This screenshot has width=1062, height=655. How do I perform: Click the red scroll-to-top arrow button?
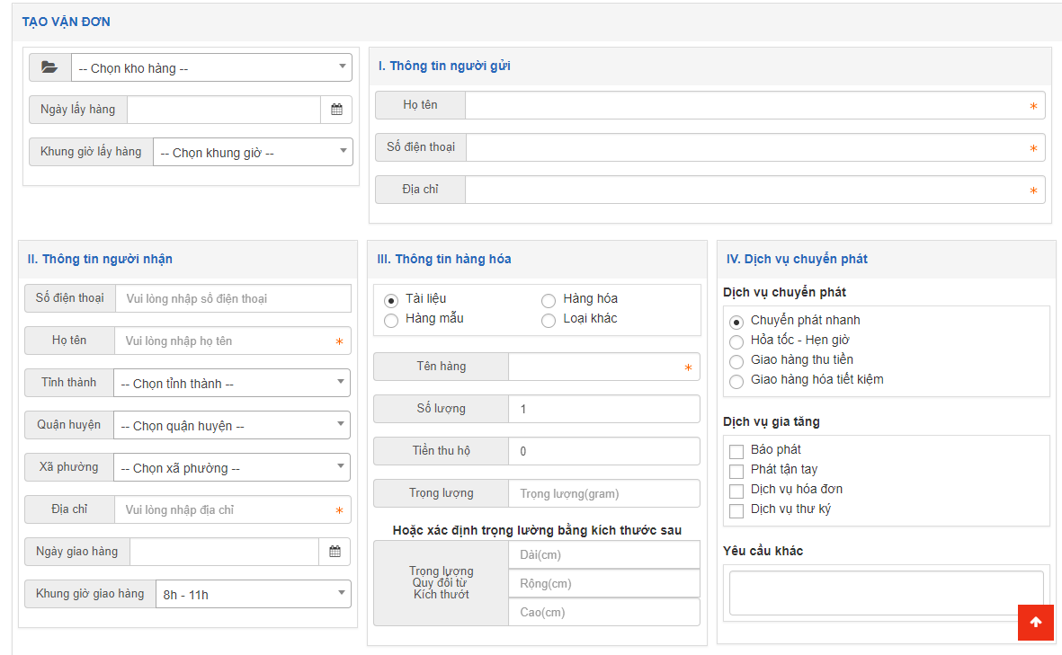[x=1035, y=623]
